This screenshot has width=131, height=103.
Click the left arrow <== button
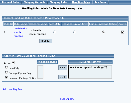(x=63, y=68)
